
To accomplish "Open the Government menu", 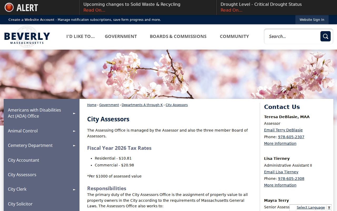I will pyautogui.click(x=121, y=36).
